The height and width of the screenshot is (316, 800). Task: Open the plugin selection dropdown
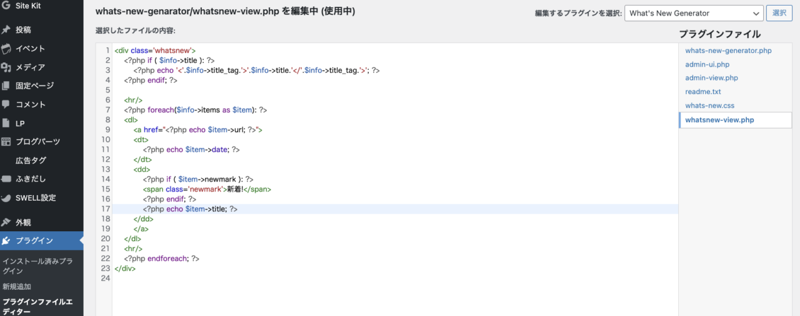coord(694,13)
